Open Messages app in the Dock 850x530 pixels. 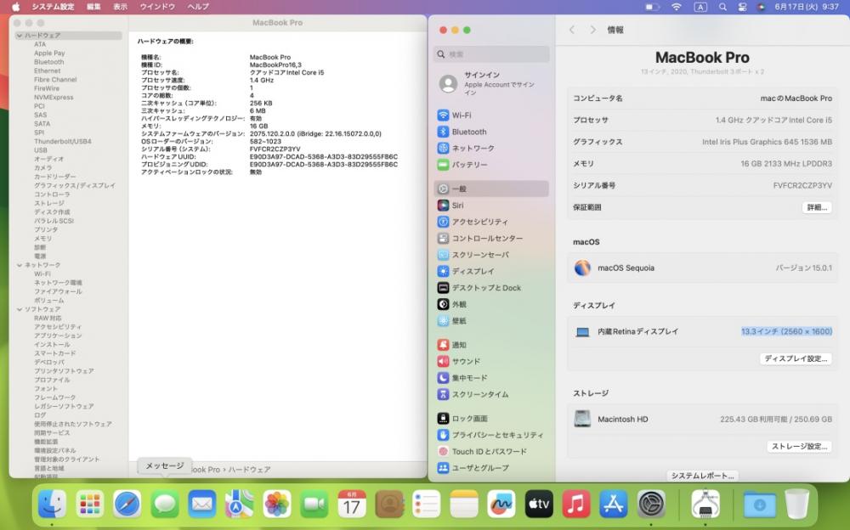(165, 504)
